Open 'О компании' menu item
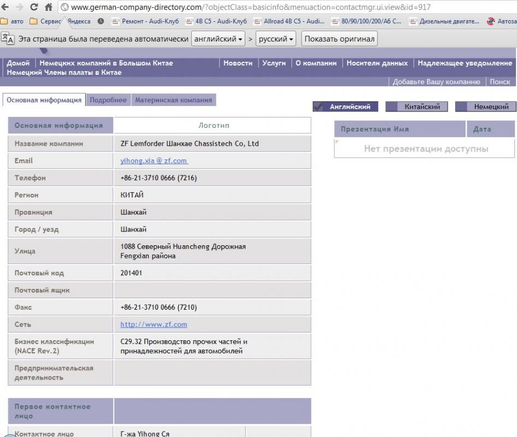This screenshot has width=517, height=437. click(x=316, y=63)
